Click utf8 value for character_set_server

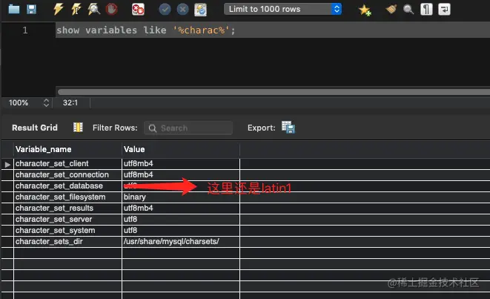pyautogui.click(x=181, y=220)
